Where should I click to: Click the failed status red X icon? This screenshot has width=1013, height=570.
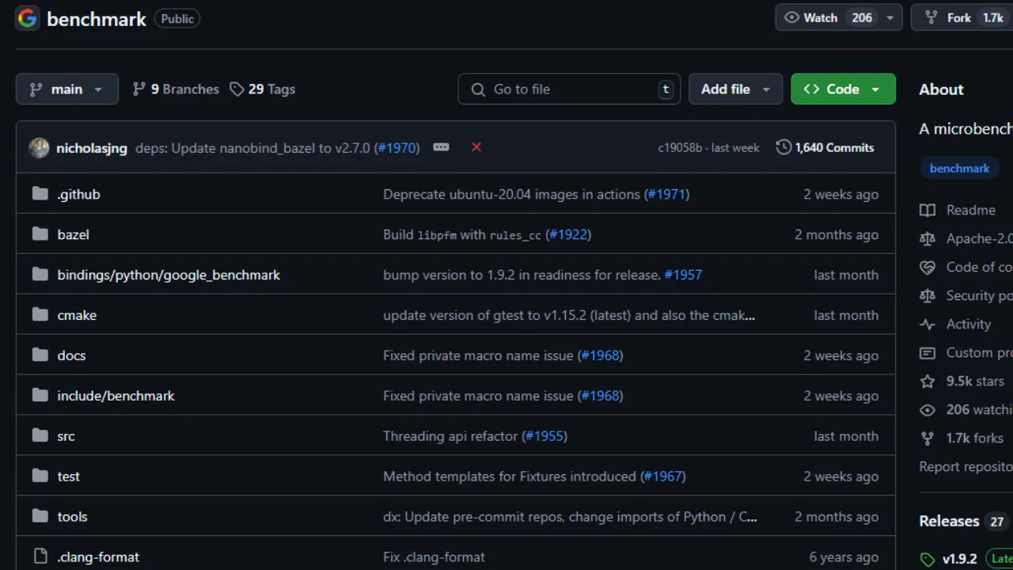tap(476, 147)
